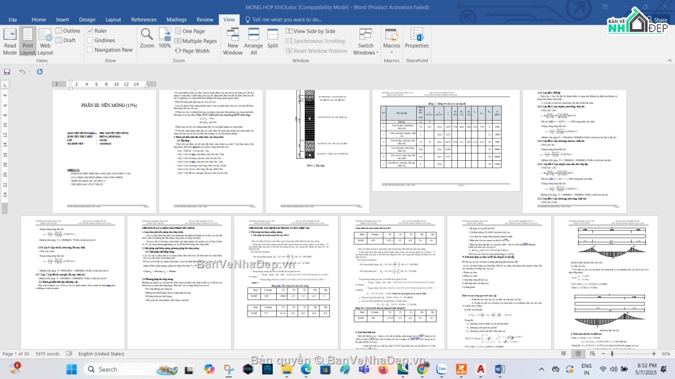Click the Save icon in quick access
This screenshot has width=675, height=379.
tap(7, 71)
